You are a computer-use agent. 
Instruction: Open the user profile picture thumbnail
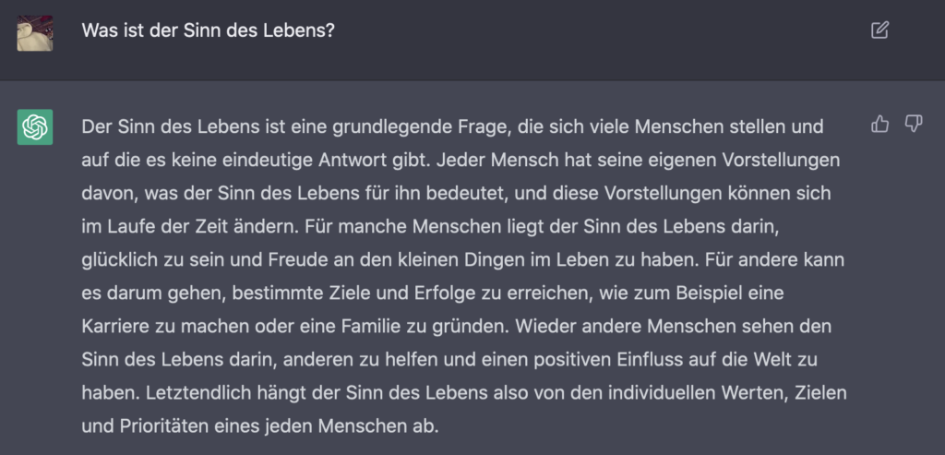[35, 33]
